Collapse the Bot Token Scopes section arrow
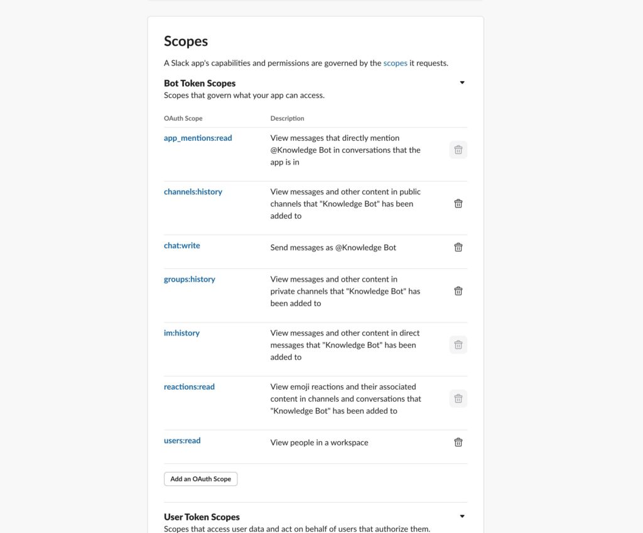This screenshot has width=643, height=533. pos(462,82)
